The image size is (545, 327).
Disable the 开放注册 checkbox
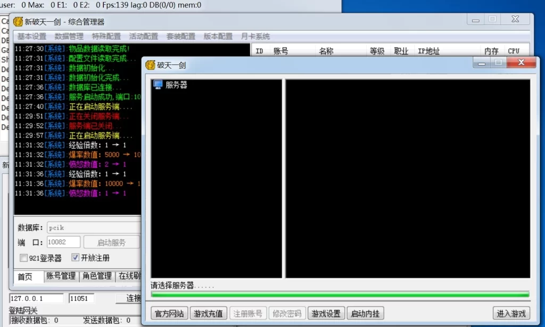coord(75,257)
